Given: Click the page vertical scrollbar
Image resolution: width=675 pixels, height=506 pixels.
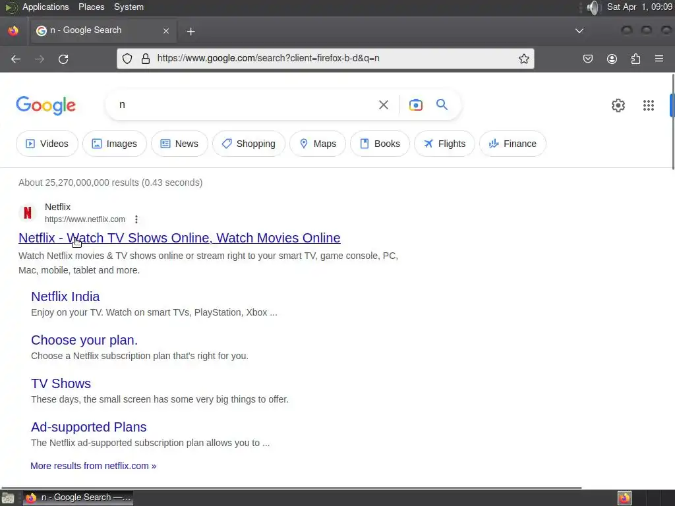Looking at the screenshot, I should tap(672, 122).
